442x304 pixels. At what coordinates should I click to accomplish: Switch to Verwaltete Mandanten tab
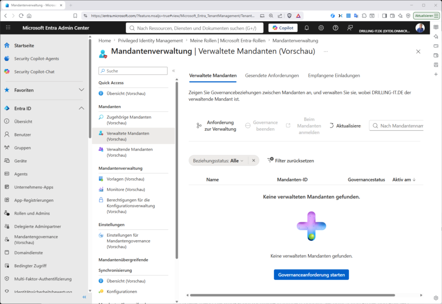tap(213, 76)
